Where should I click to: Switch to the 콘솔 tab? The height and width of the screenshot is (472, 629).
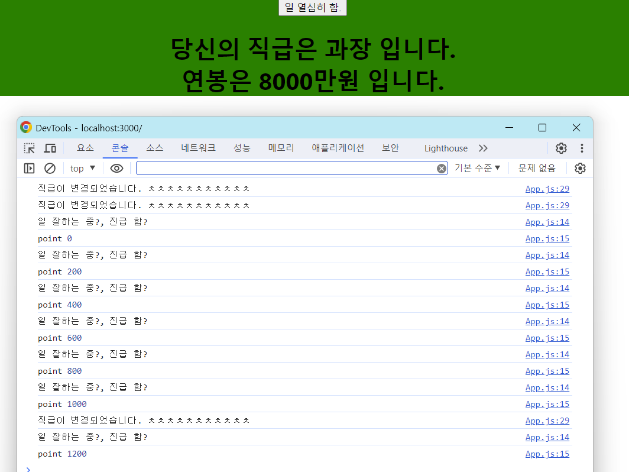click(120, 148)
